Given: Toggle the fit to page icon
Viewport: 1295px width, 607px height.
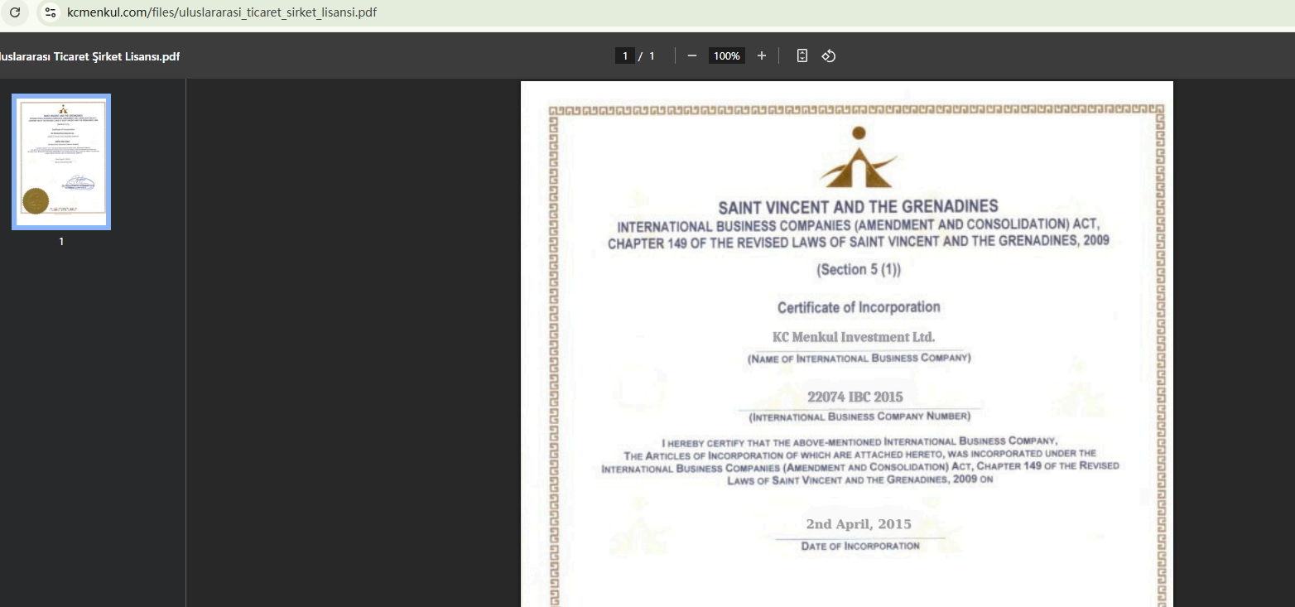Looking at the screenshot, I should [802, 55].
